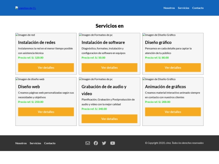
Task: Click the Animación de gráficos title
Action: point(165,87)
